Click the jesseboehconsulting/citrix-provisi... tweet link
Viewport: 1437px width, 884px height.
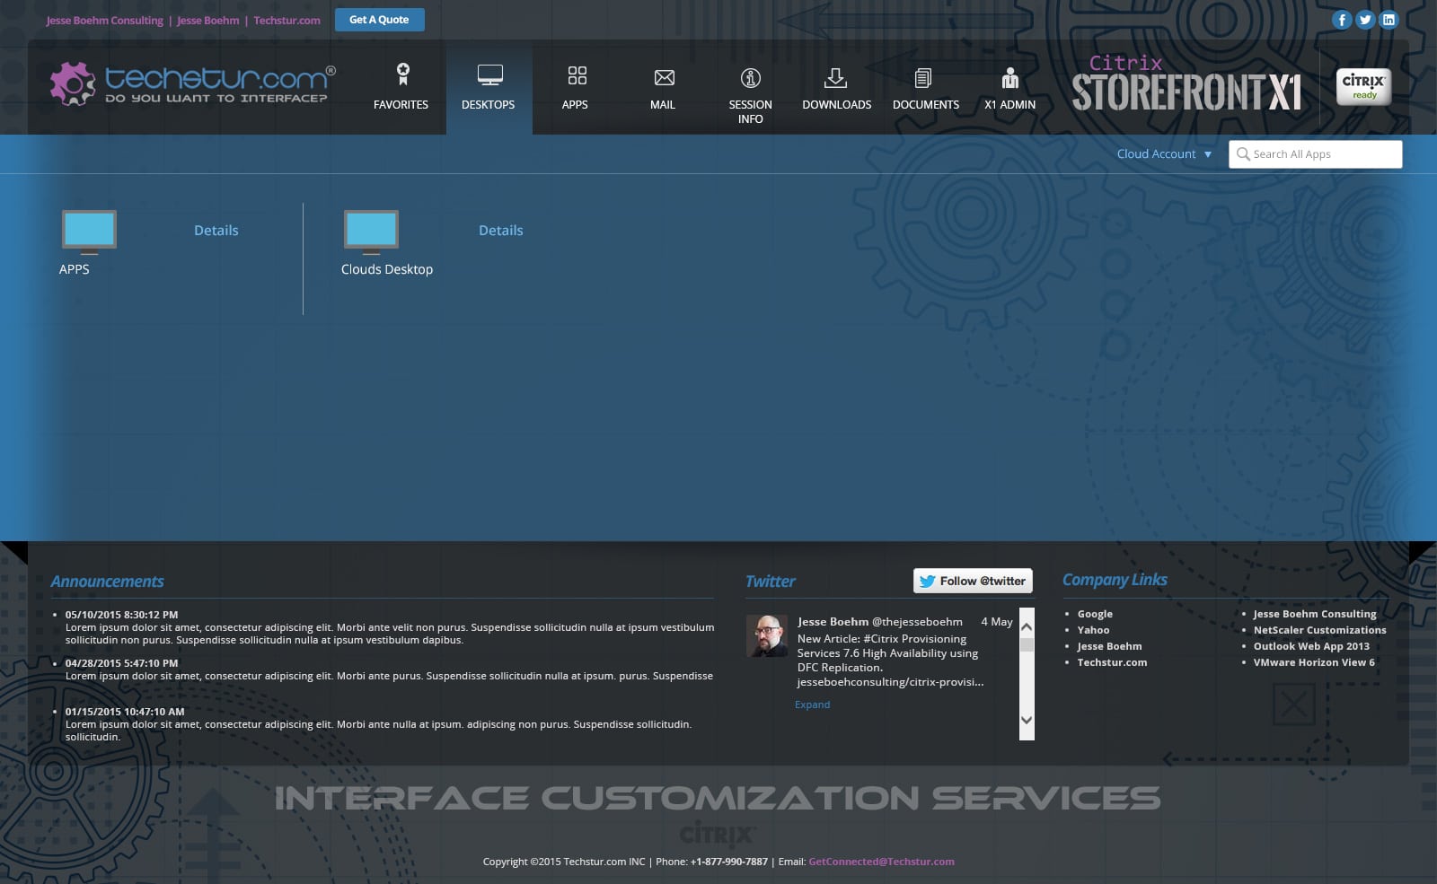pos(890,682)
